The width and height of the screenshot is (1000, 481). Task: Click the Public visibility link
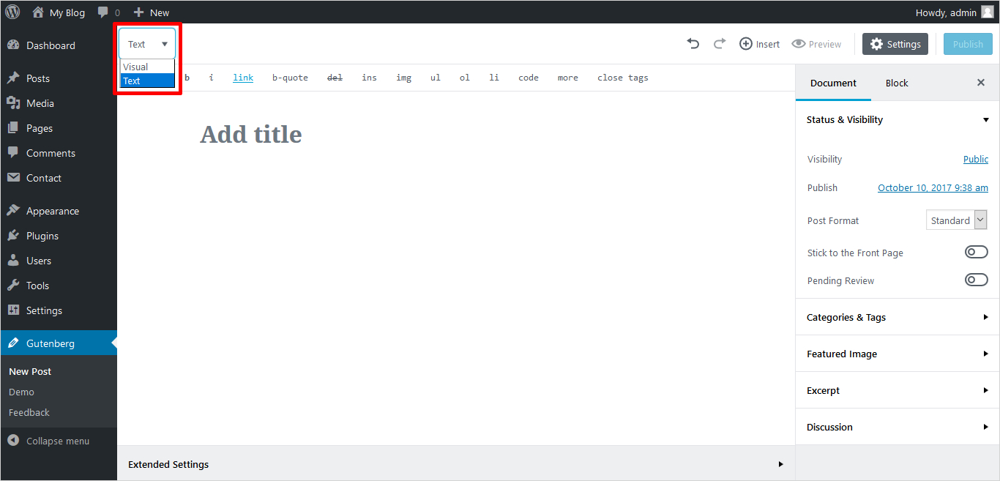click(975, 159)
